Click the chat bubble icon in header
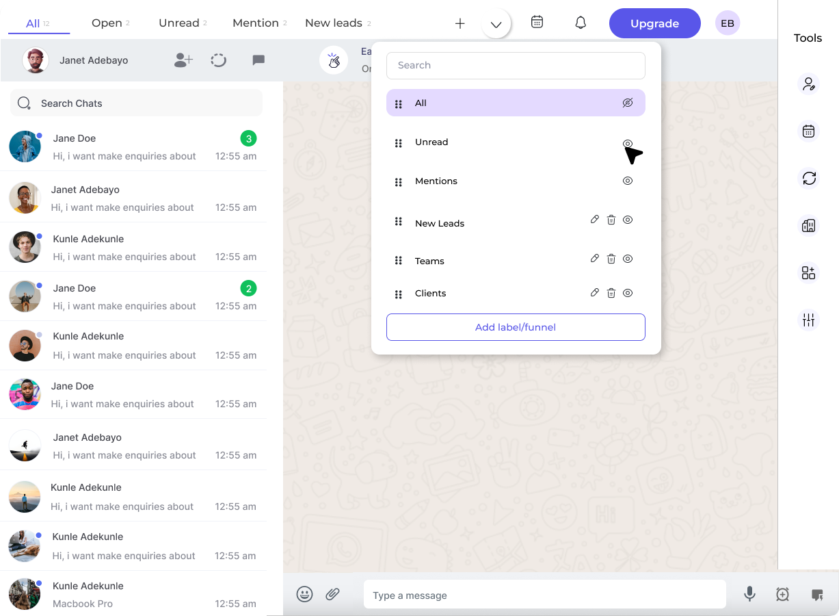The image size is (839, 616). coord(258,60)
